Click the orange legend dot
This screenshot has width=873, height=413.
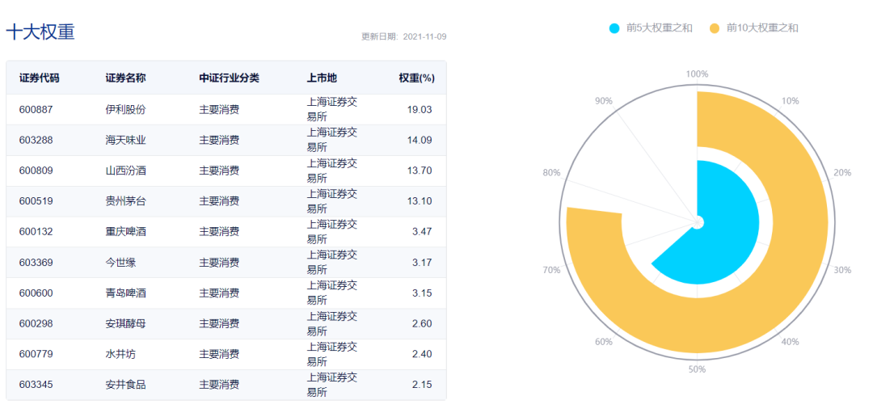click(x=715, y=27)
